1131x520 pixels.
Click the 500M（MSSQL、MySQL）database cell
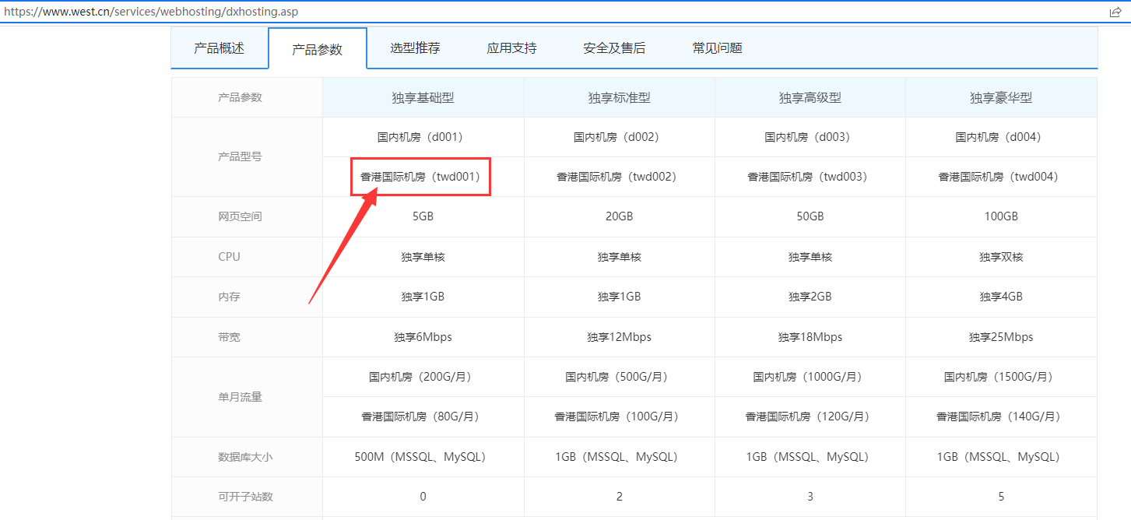point(421,456)
